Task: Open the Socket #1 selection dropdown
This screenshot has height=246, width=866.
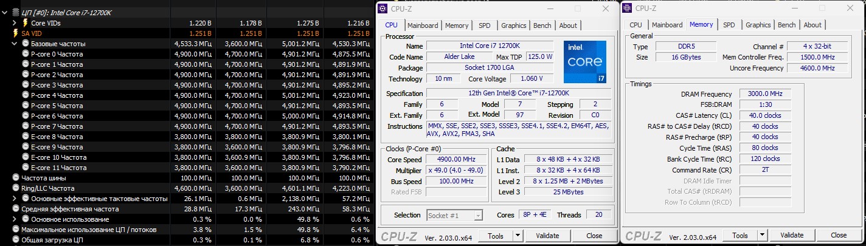Action: click(478, 215)
